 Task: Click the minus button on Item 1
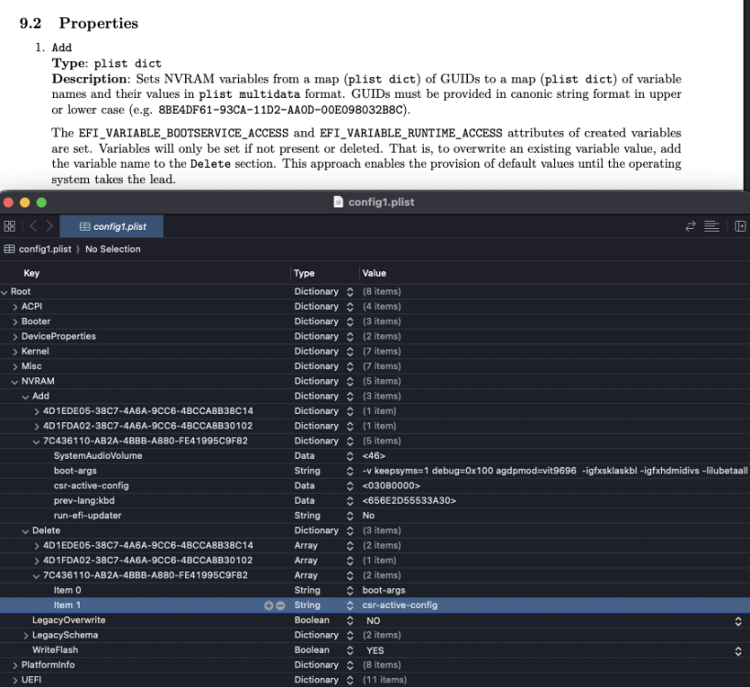[280, 605]
